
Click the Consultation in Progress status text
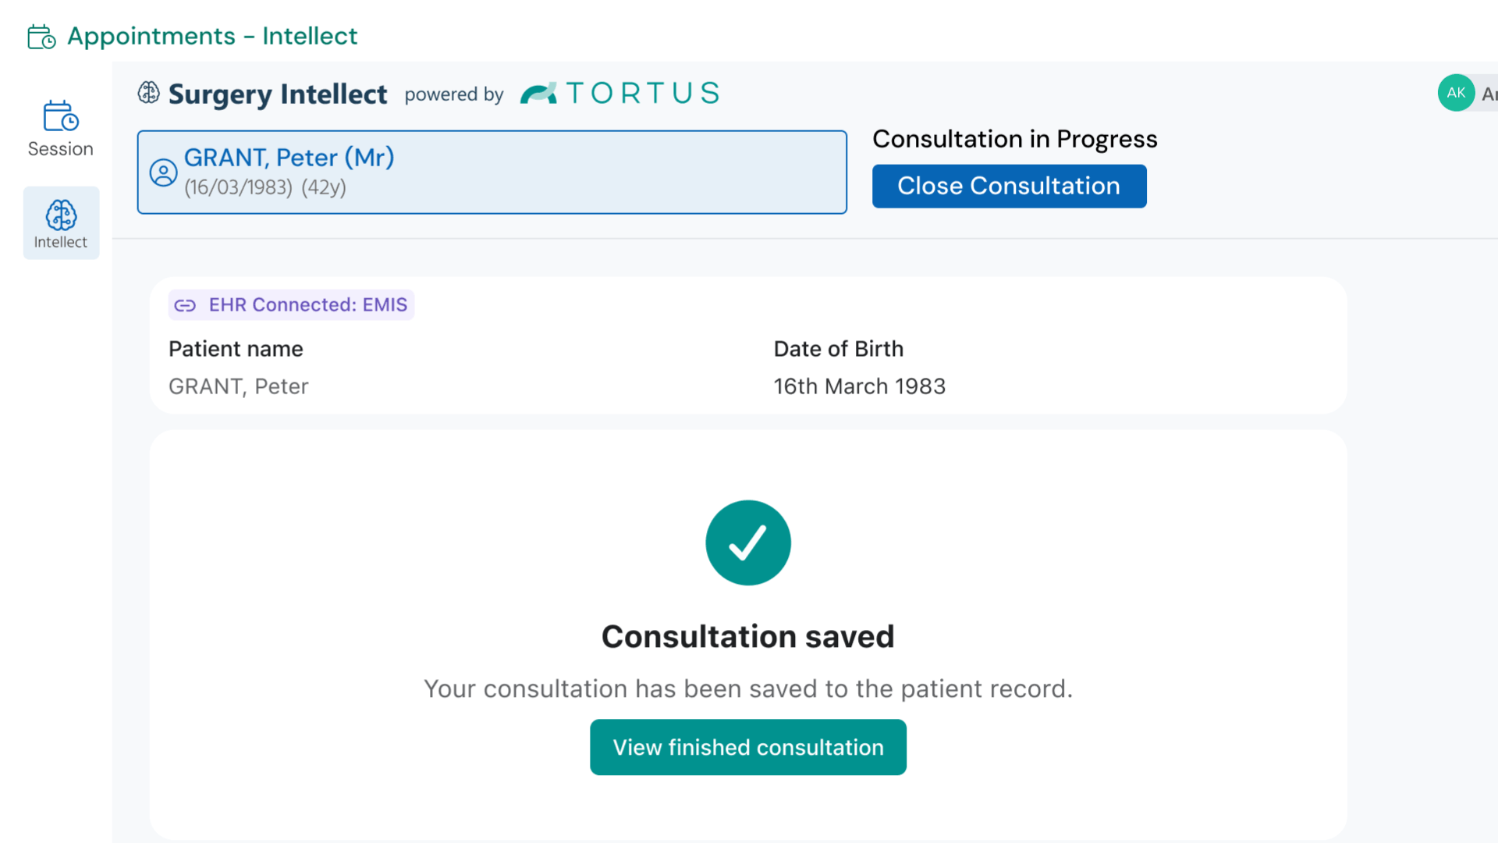point(1014,139)
